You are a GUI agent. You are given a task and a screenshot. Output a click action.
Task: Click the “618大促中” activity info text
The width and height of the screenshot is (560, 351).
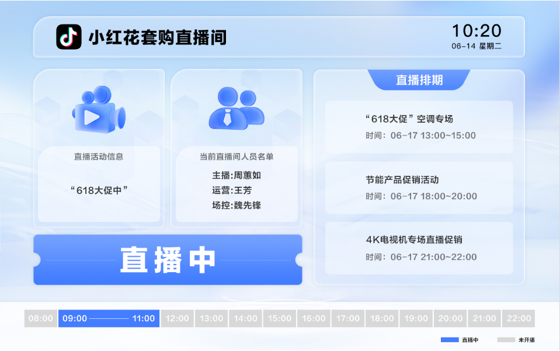click(x=99, y=190)
